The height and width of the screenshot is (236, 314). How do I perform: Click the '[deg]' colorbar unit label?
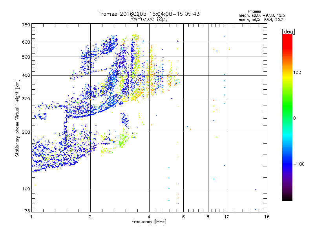288,31
